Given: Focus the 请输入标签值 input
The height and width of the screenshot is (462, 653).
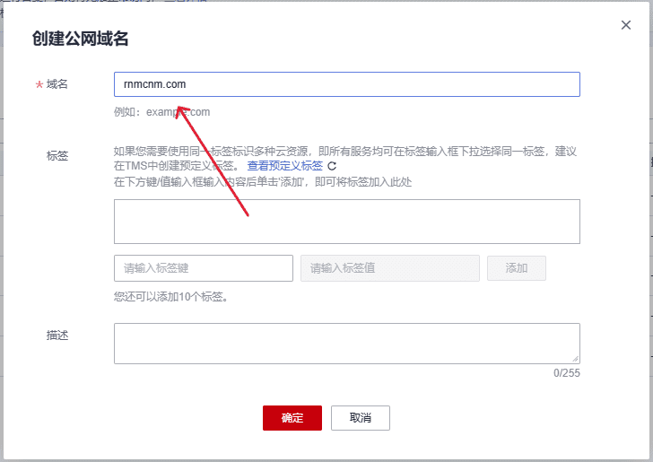Looking at the screenshot, I should [390, 268].
